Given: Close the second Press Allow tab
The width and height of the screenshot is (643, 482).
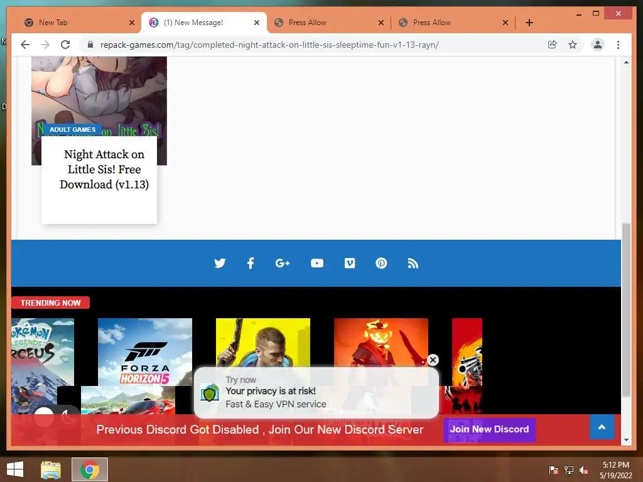Looking at the screenshot, I should click(x=505, y=23).
